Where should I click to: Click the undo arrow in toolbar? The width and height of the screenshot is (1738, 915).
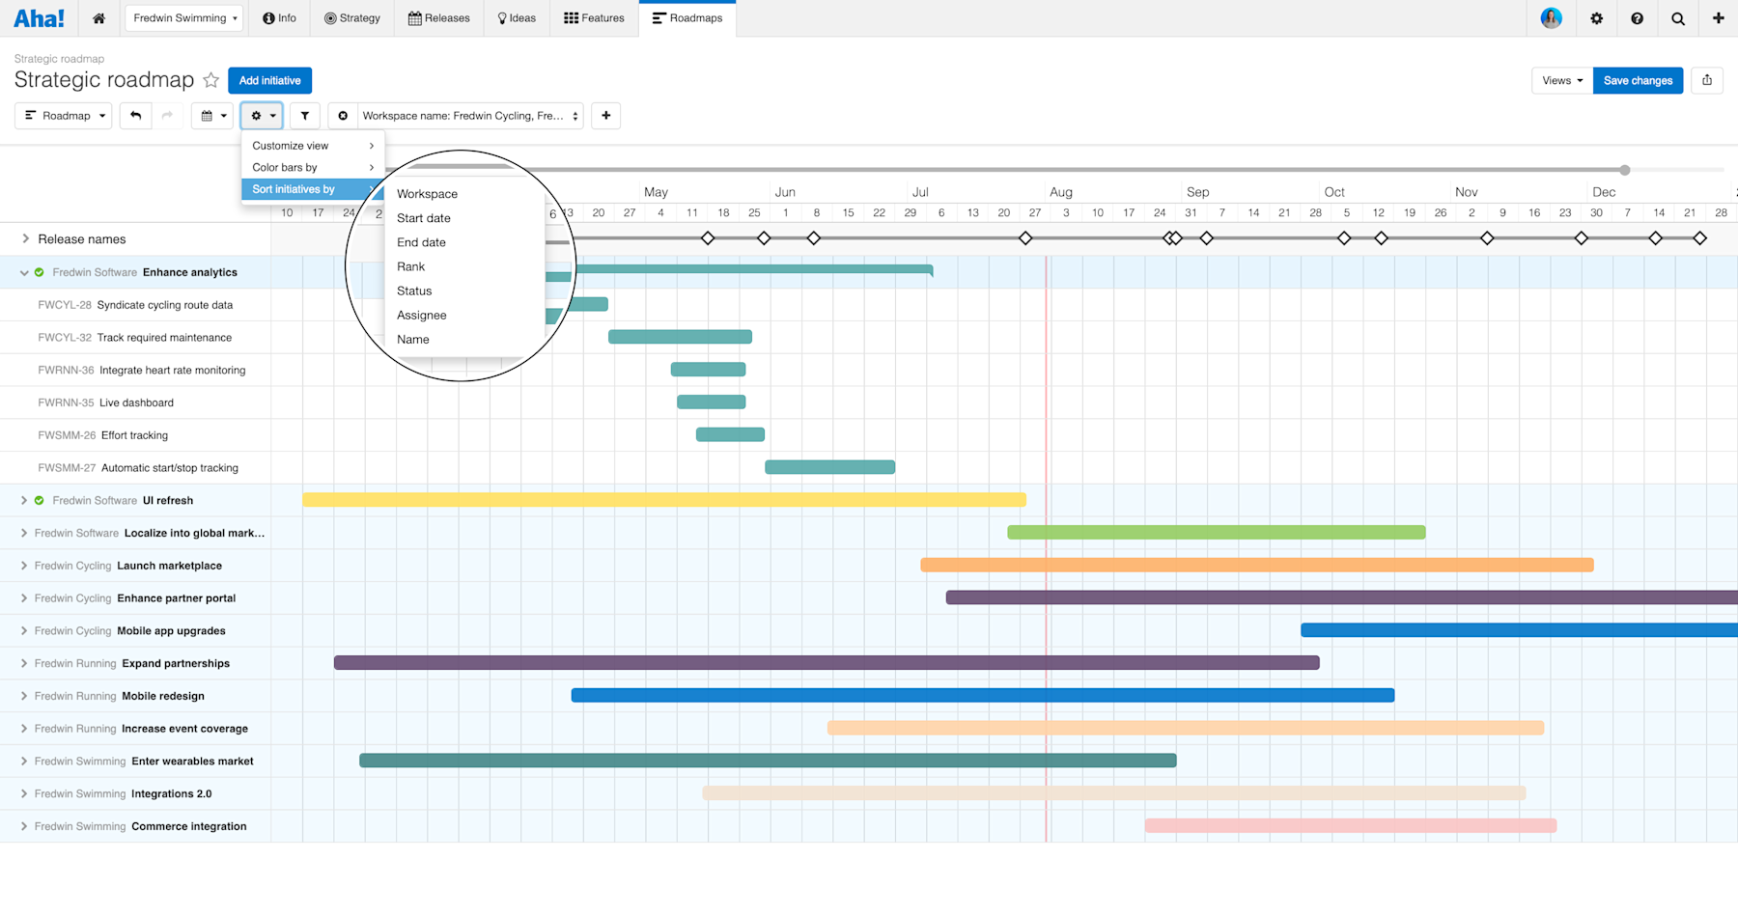point(135,115)
